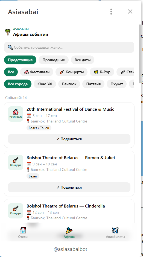Select the Все города city chip
The image size is (143, 257).
tap(18, 84)
